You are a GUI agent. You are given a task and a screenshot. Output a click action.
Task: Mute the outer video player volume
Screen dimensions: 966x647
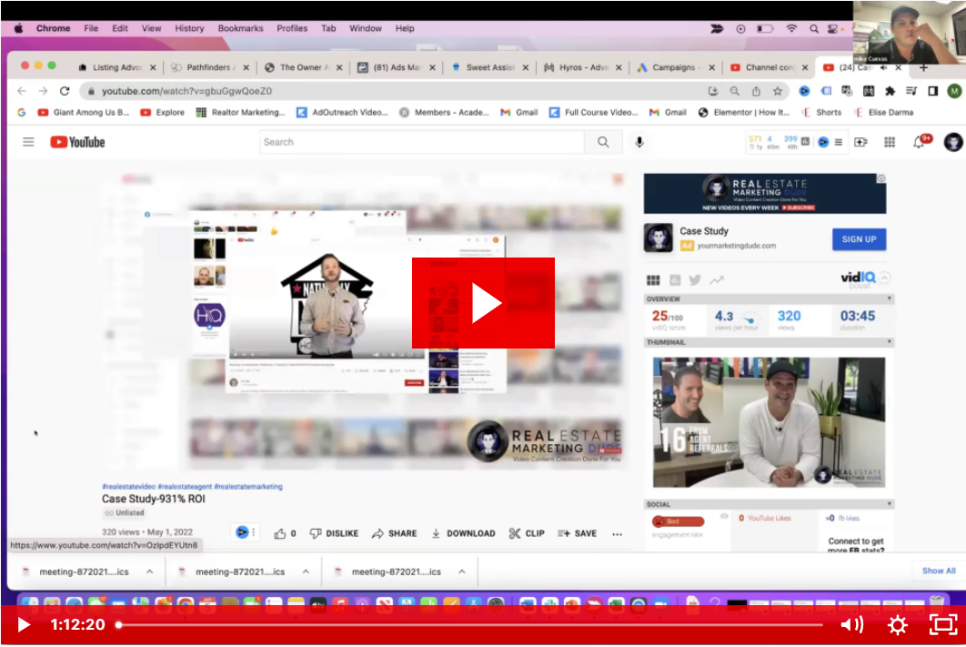[851, 625]
